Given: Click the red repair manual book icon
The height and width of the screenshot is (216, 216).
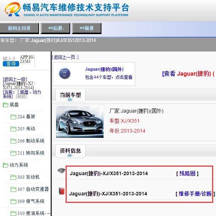Looking at the screenshot, I should (x=62, y=191).
